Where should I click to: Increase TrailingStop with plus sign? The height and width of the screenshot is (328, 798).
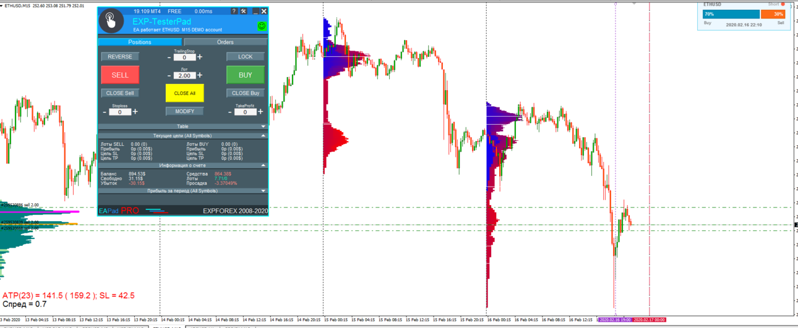(200, 57)
